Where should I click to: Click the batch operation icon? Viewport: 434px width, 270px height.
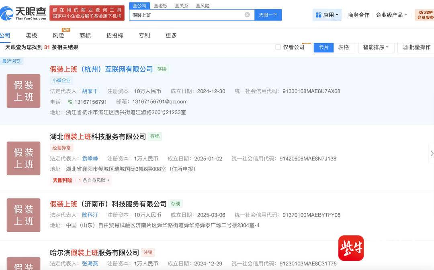[x=405, y=47]
